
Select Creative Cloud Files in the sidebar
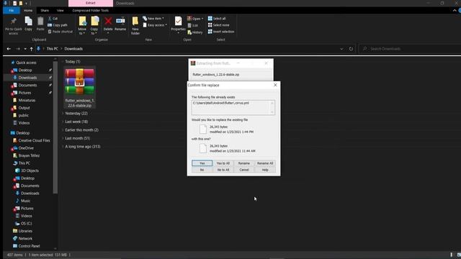coord(34,140)
